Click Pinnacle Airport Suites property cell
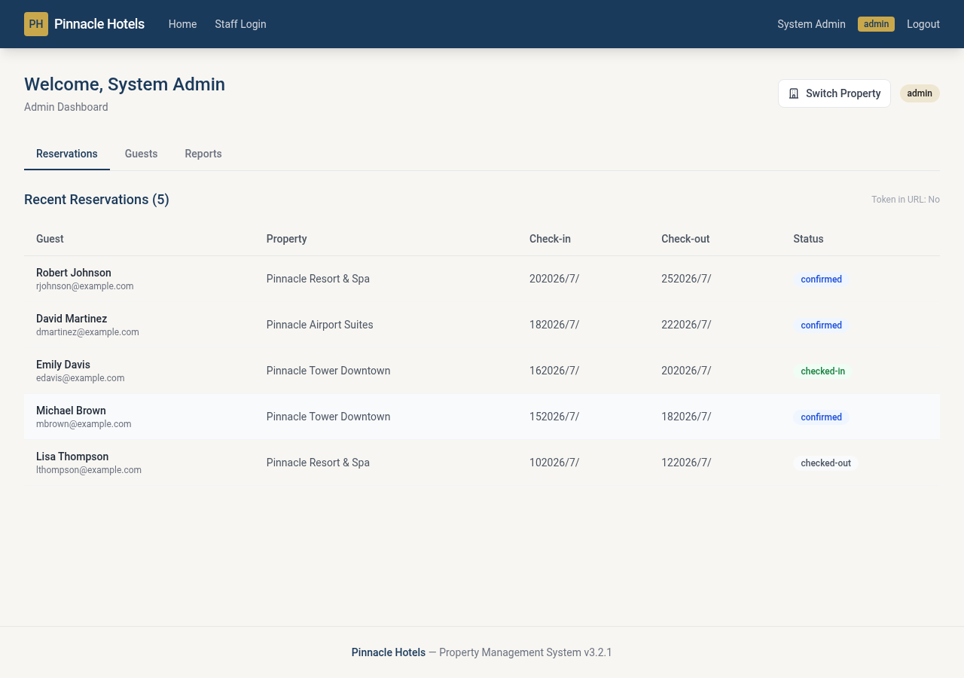This screenshot has width=964, height=678. (319, 325)
